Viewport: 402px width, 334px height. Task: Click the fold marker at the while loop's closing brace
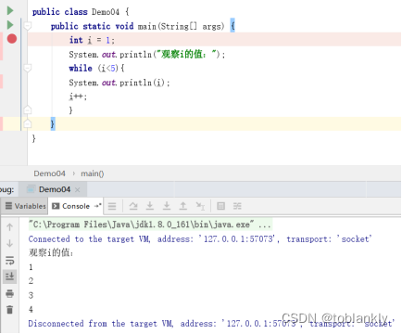point(28,109)
